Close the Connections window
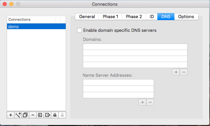Viewport: 210px width, 126px height. coord(5,4)
